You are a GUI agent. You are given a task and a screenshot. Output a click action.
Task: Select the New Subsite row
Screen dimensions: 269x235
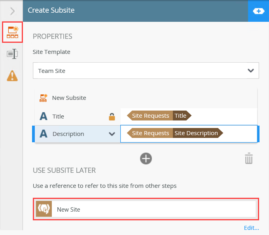tap(146, 97)
